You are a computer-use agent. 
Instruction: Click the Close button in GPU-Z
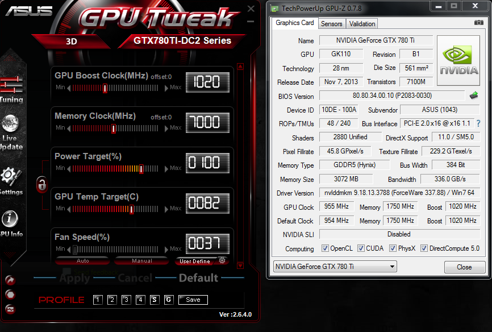coord(464,267)
